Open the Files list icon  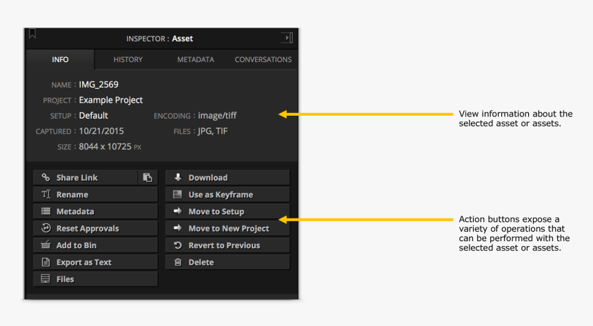tap(46, 279)
